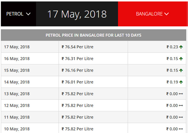Screen dimensions: 188x133
Task: Click the green up arrow for 15 May
Action: coord(181,70)
